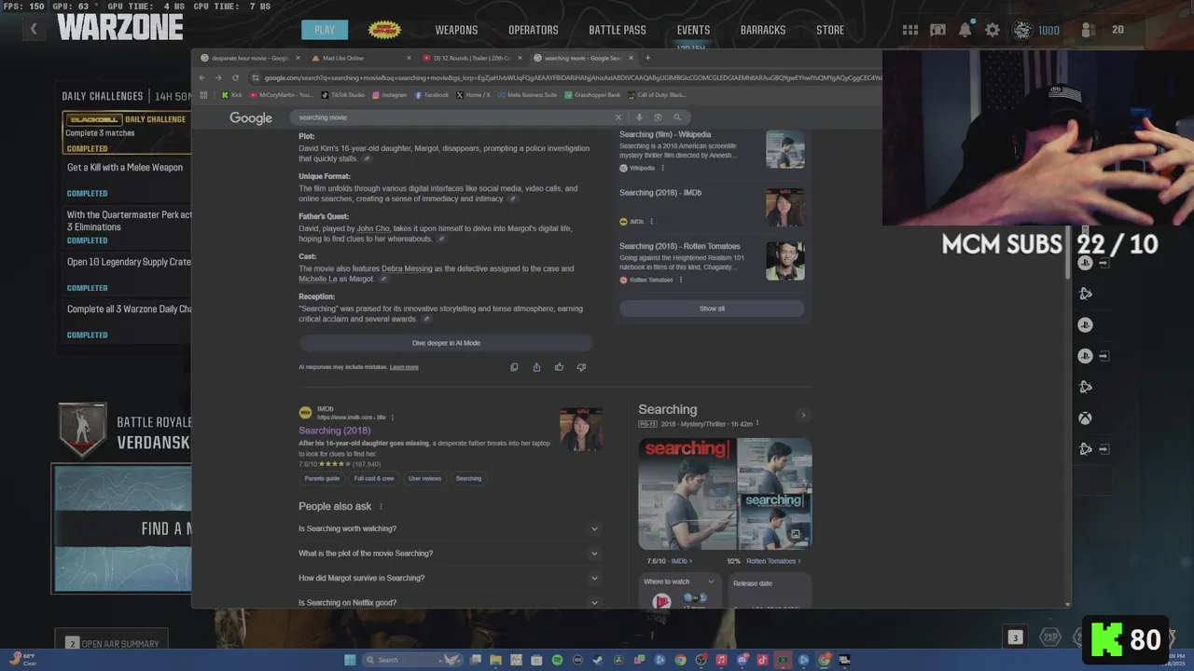Switch to Mad Libs Online browser tab
Viewport: 1194px width, 671px height.
tap(360, 58)
